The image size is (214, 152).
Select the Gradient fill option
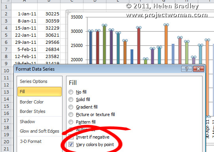point(71,107)
